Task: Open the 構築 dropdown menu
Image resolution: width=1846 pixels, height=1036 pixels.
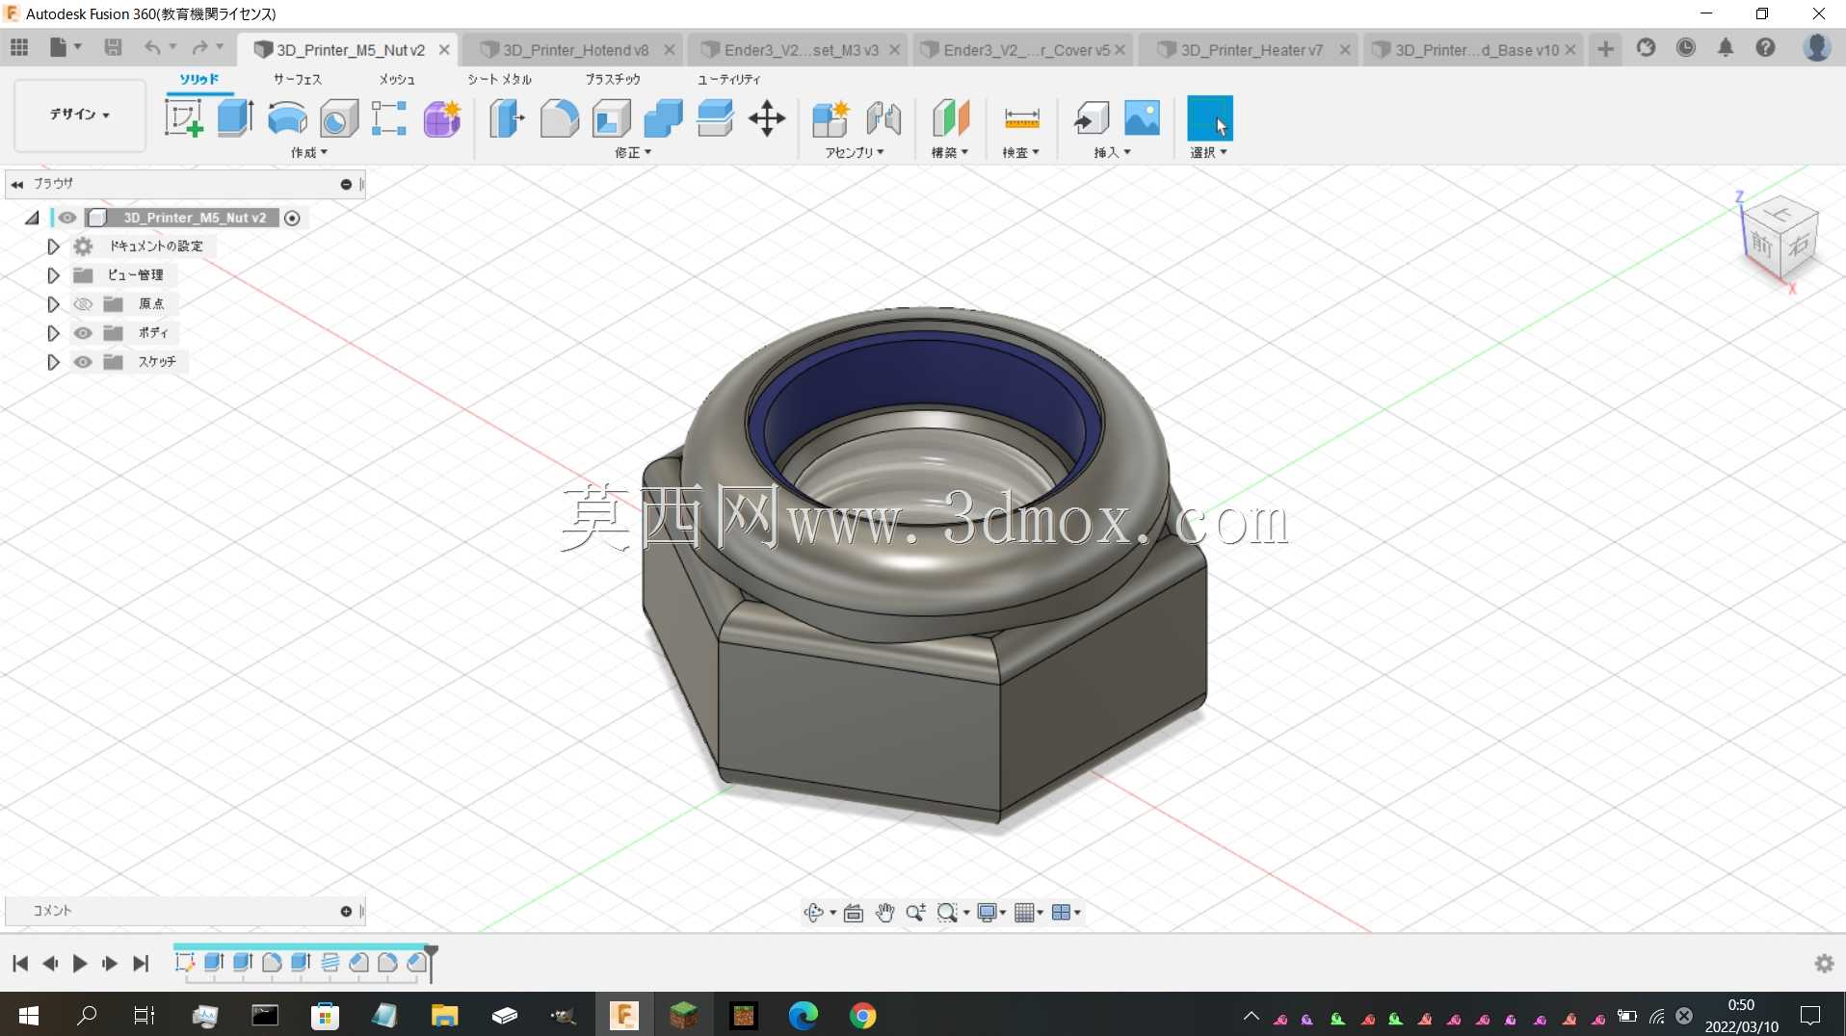Action: point(950,153)
